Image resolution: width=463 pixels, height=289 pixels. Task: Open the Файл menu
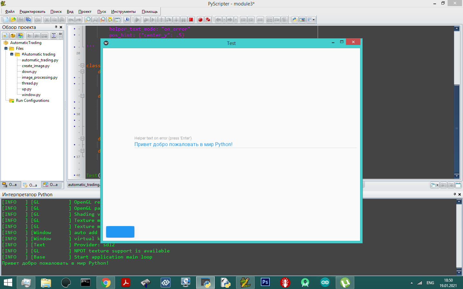[x=10, y=12]
